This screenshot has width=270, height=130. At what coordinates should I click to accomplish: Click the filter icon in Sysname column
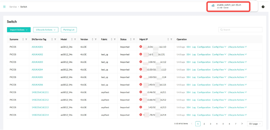click(x=26, y=39)
